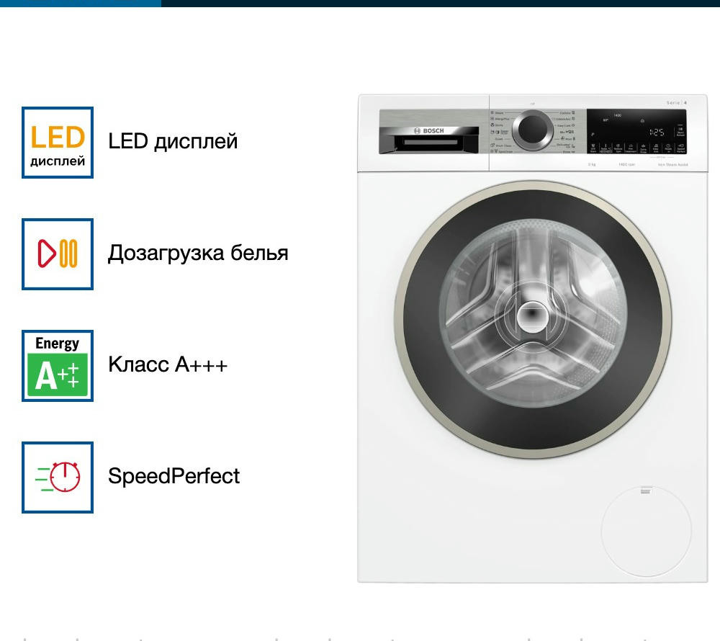Click the Bosch logo on detergent drawer
The height and width of the screenshot is (641, 720).
429,130
